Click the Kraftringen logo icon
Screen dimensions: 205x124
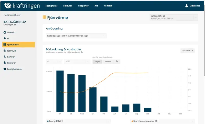[x=8, y=6]
